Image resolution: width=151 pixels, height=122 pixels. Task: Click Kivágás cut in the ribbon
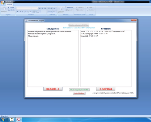11,8
